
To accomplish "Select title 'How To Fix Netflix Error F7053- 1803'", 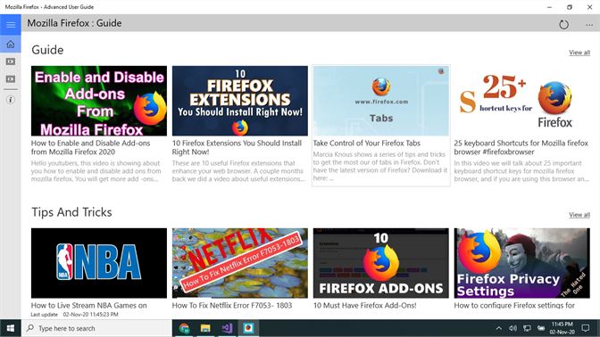I will pos(232,306).
